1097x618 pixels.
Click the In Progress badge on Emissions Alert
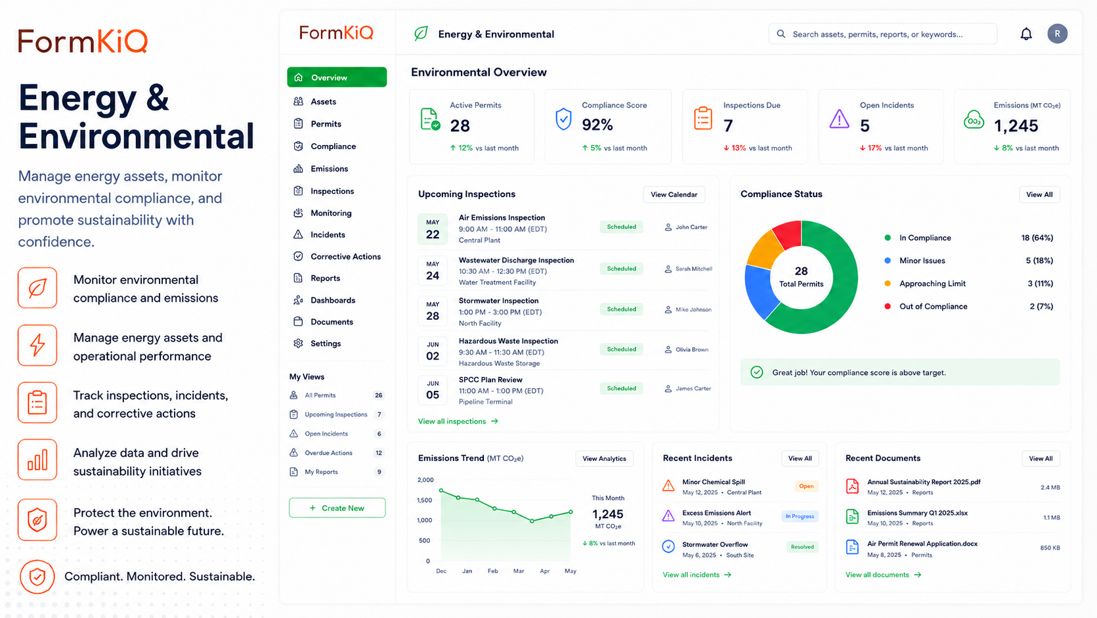pos(800,516)
